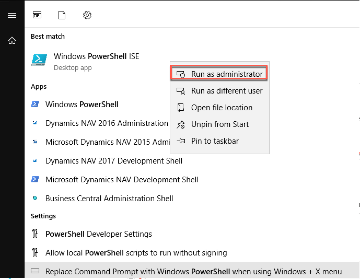The width and height of the screenshot is (360, 279).
Task: Select the Documents filter icon
Action: click(62, 15)
